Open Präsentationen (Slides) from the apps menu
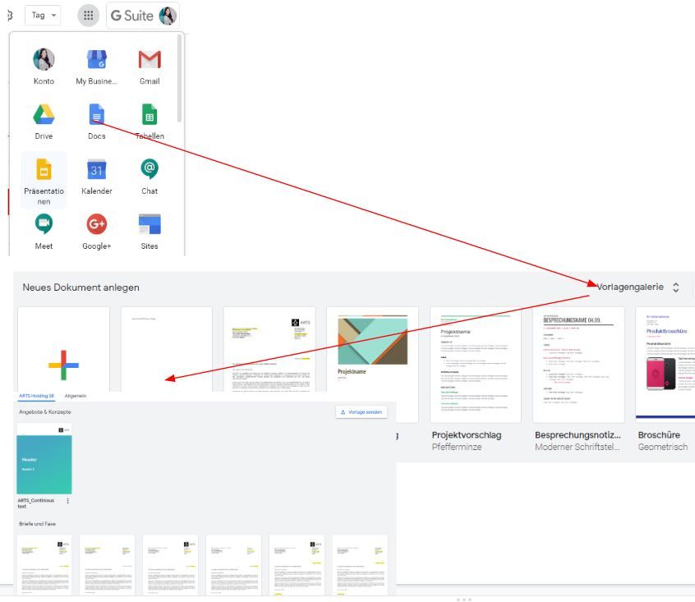The image size is (695, 602). (x=44, y=181)
